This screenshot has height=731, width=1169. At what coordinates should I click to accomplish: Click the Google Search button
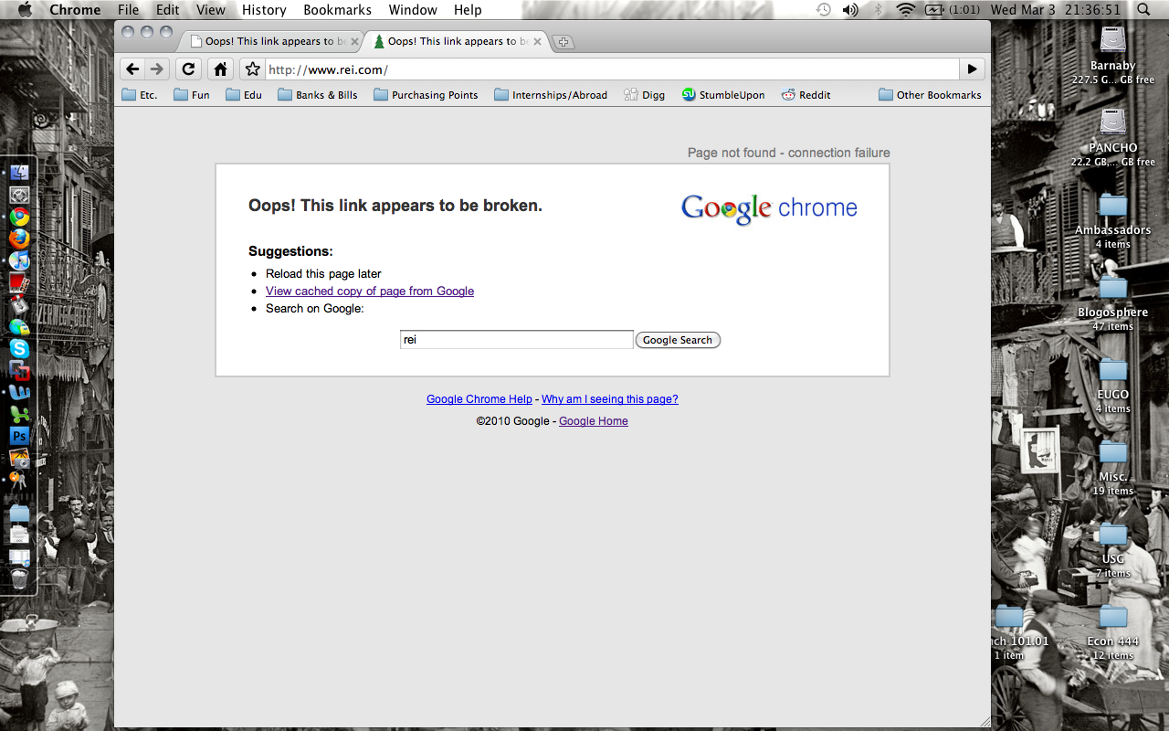(678, 340)
